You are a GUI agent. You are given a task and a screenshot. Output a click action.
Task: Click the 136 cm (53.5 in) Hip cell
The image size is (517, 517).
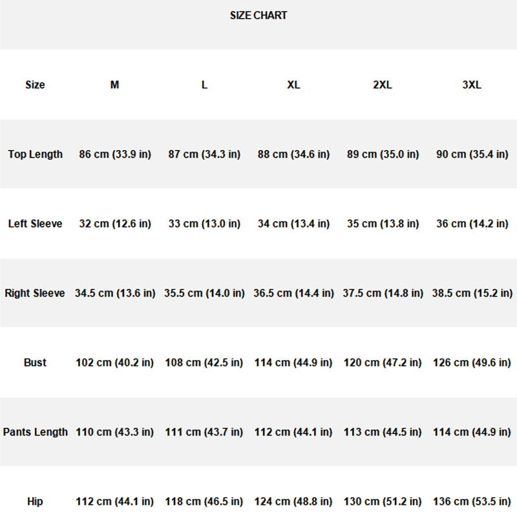(472, 501)
